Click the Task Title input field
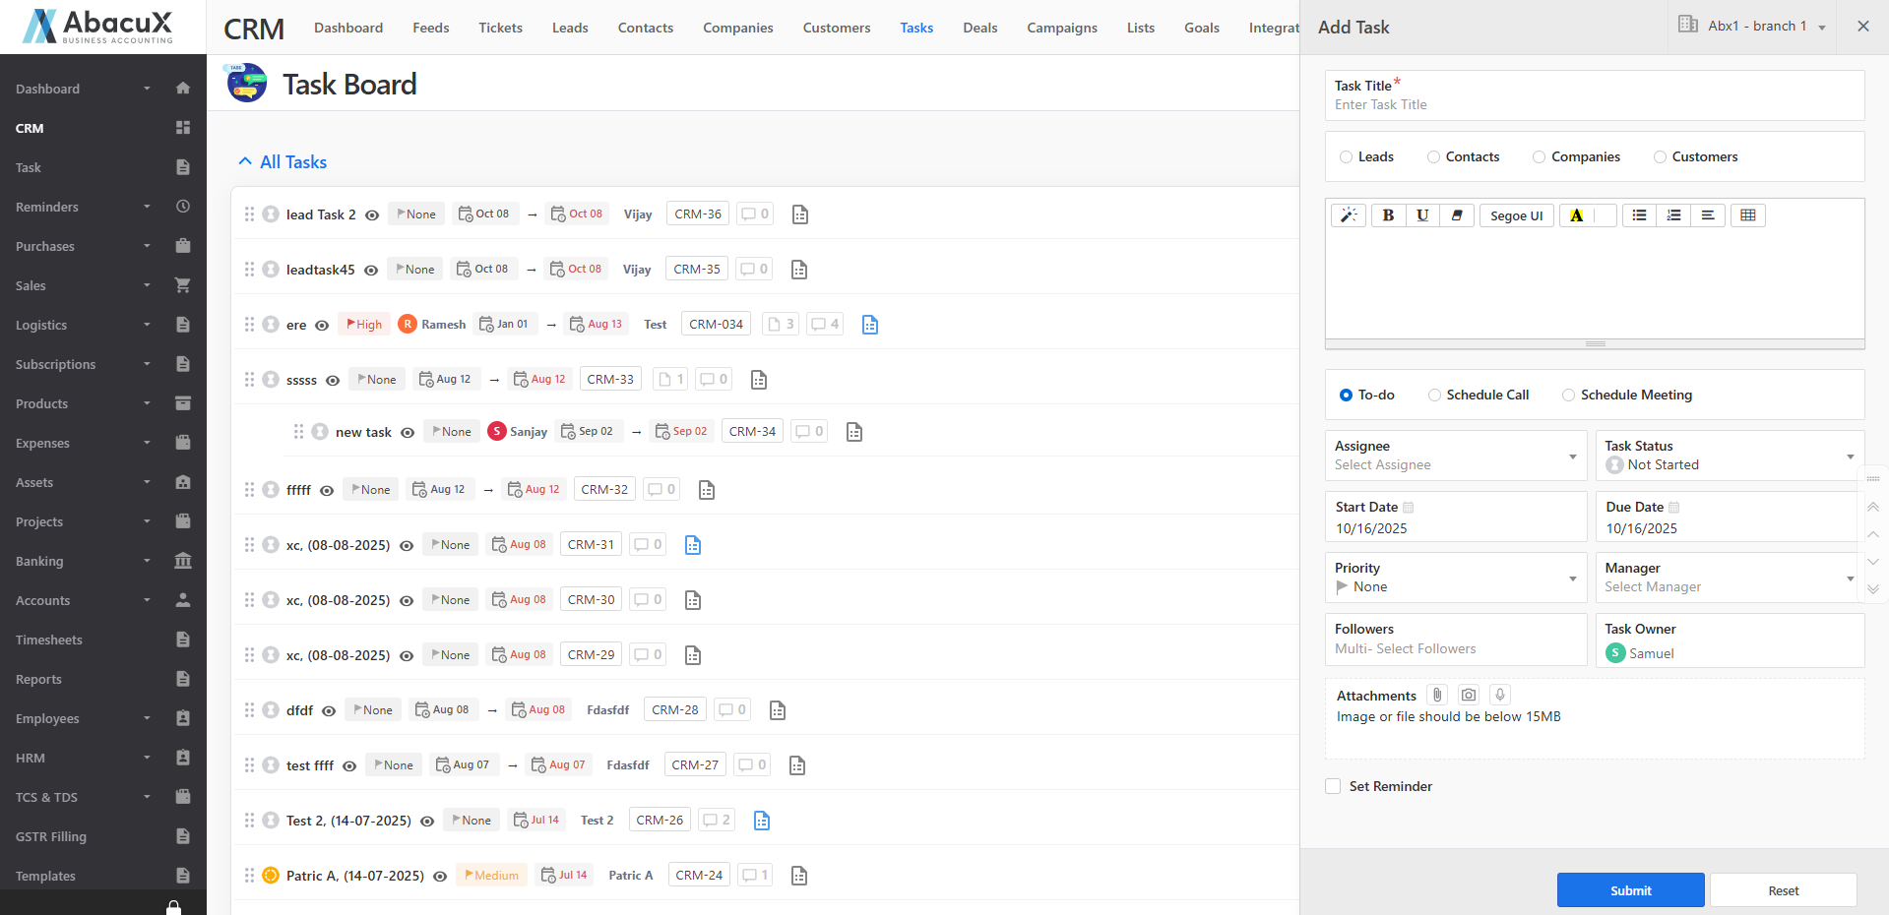Image resolution: width=1889 pixels, height=915 pixels. 1594,105
